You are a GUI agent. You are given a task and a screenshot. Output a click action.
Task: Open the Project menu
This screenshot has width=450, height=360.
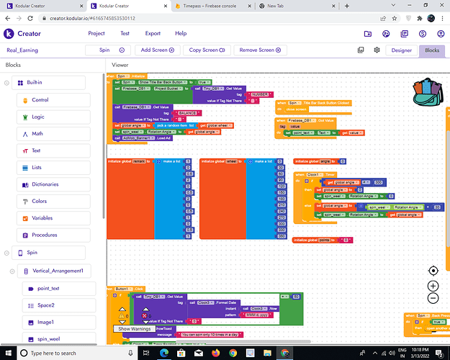(x=96, y=33)
